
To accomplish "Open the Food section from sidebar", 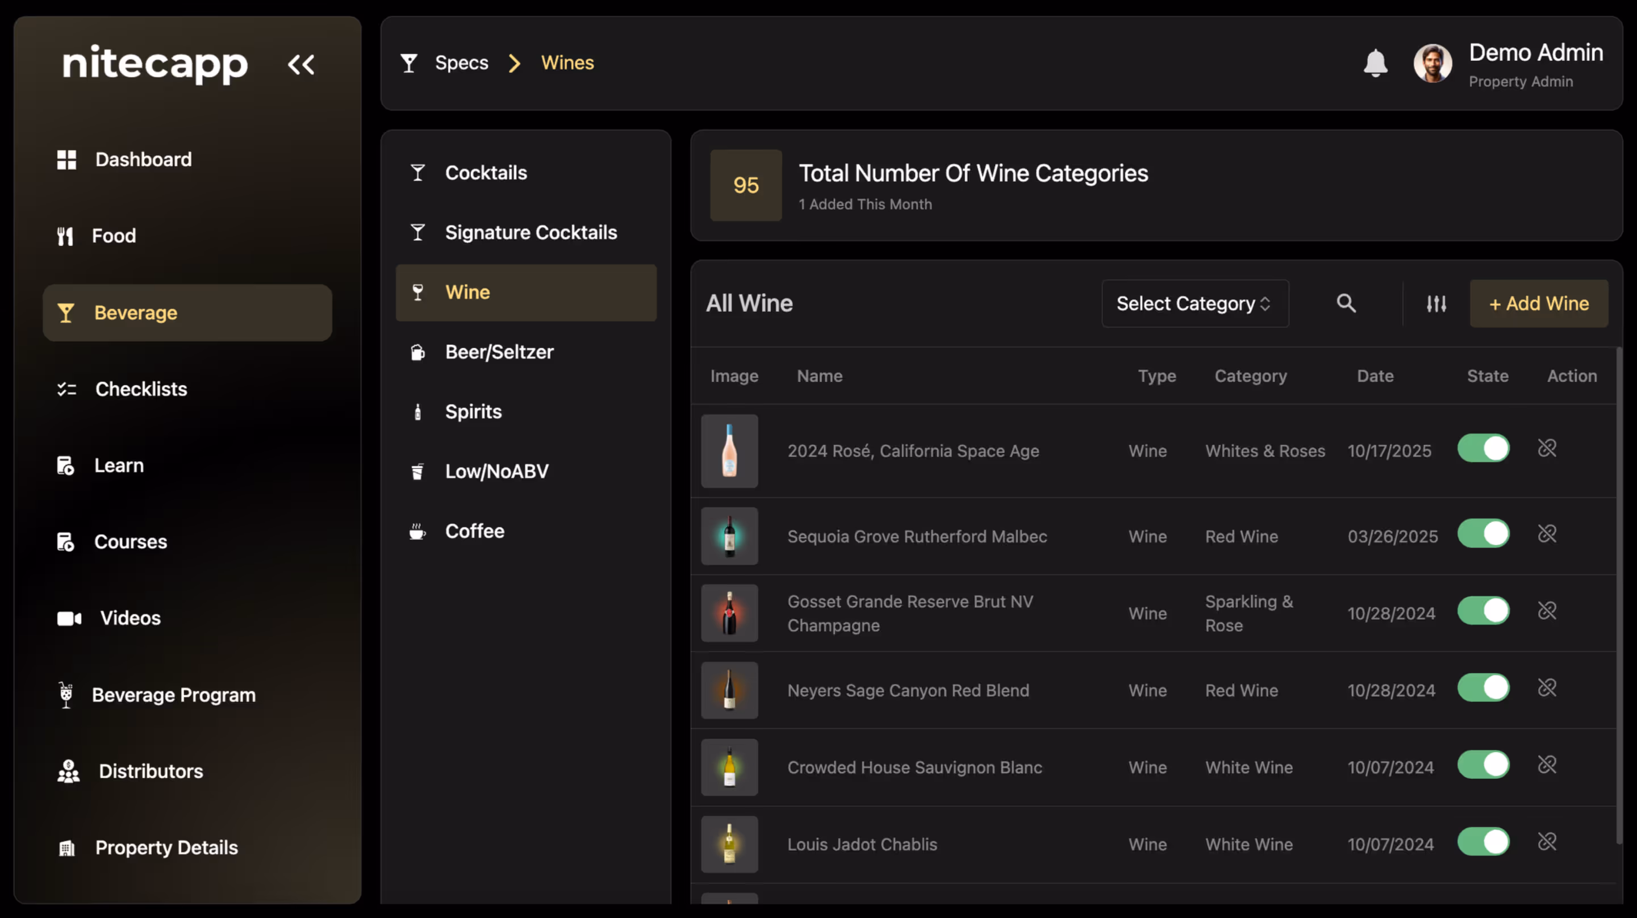I will [x=114, y=235].
